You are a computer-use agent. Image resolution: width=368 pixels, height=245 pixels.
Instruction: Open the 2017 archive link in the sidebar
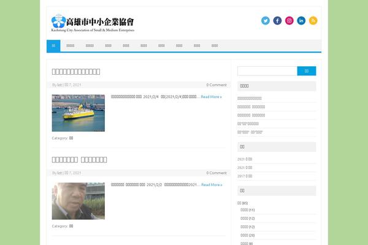click(x=245, y=176)
